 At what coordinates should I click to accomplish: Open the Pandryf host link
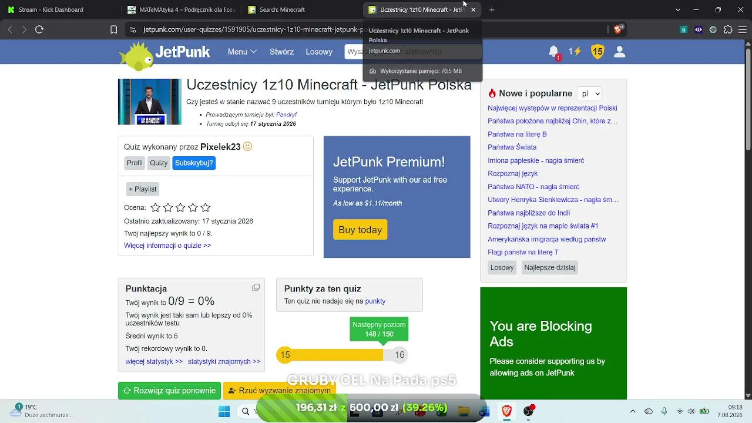[x=287, y=115]
